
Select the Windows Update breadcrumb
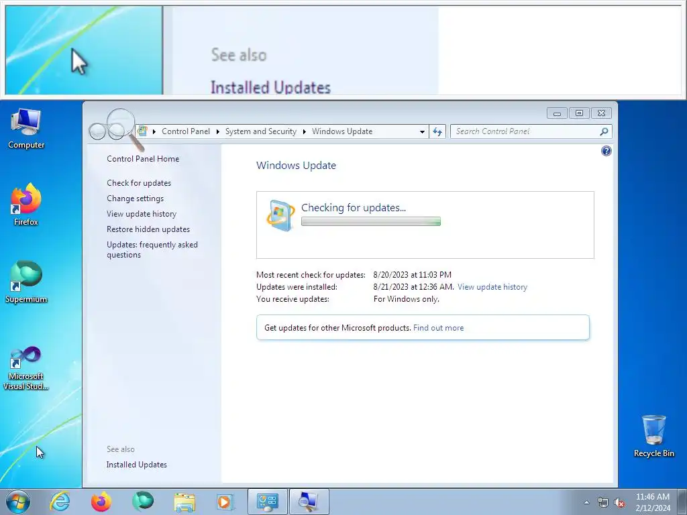pyautogui.click(x=342, y=131)
